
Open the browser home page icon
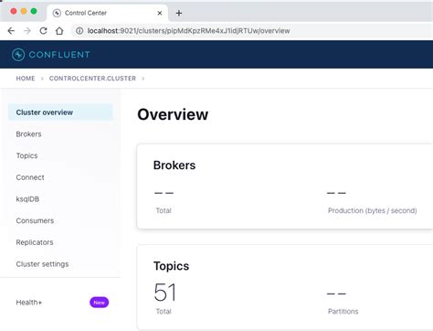click(x=59, y=31)
